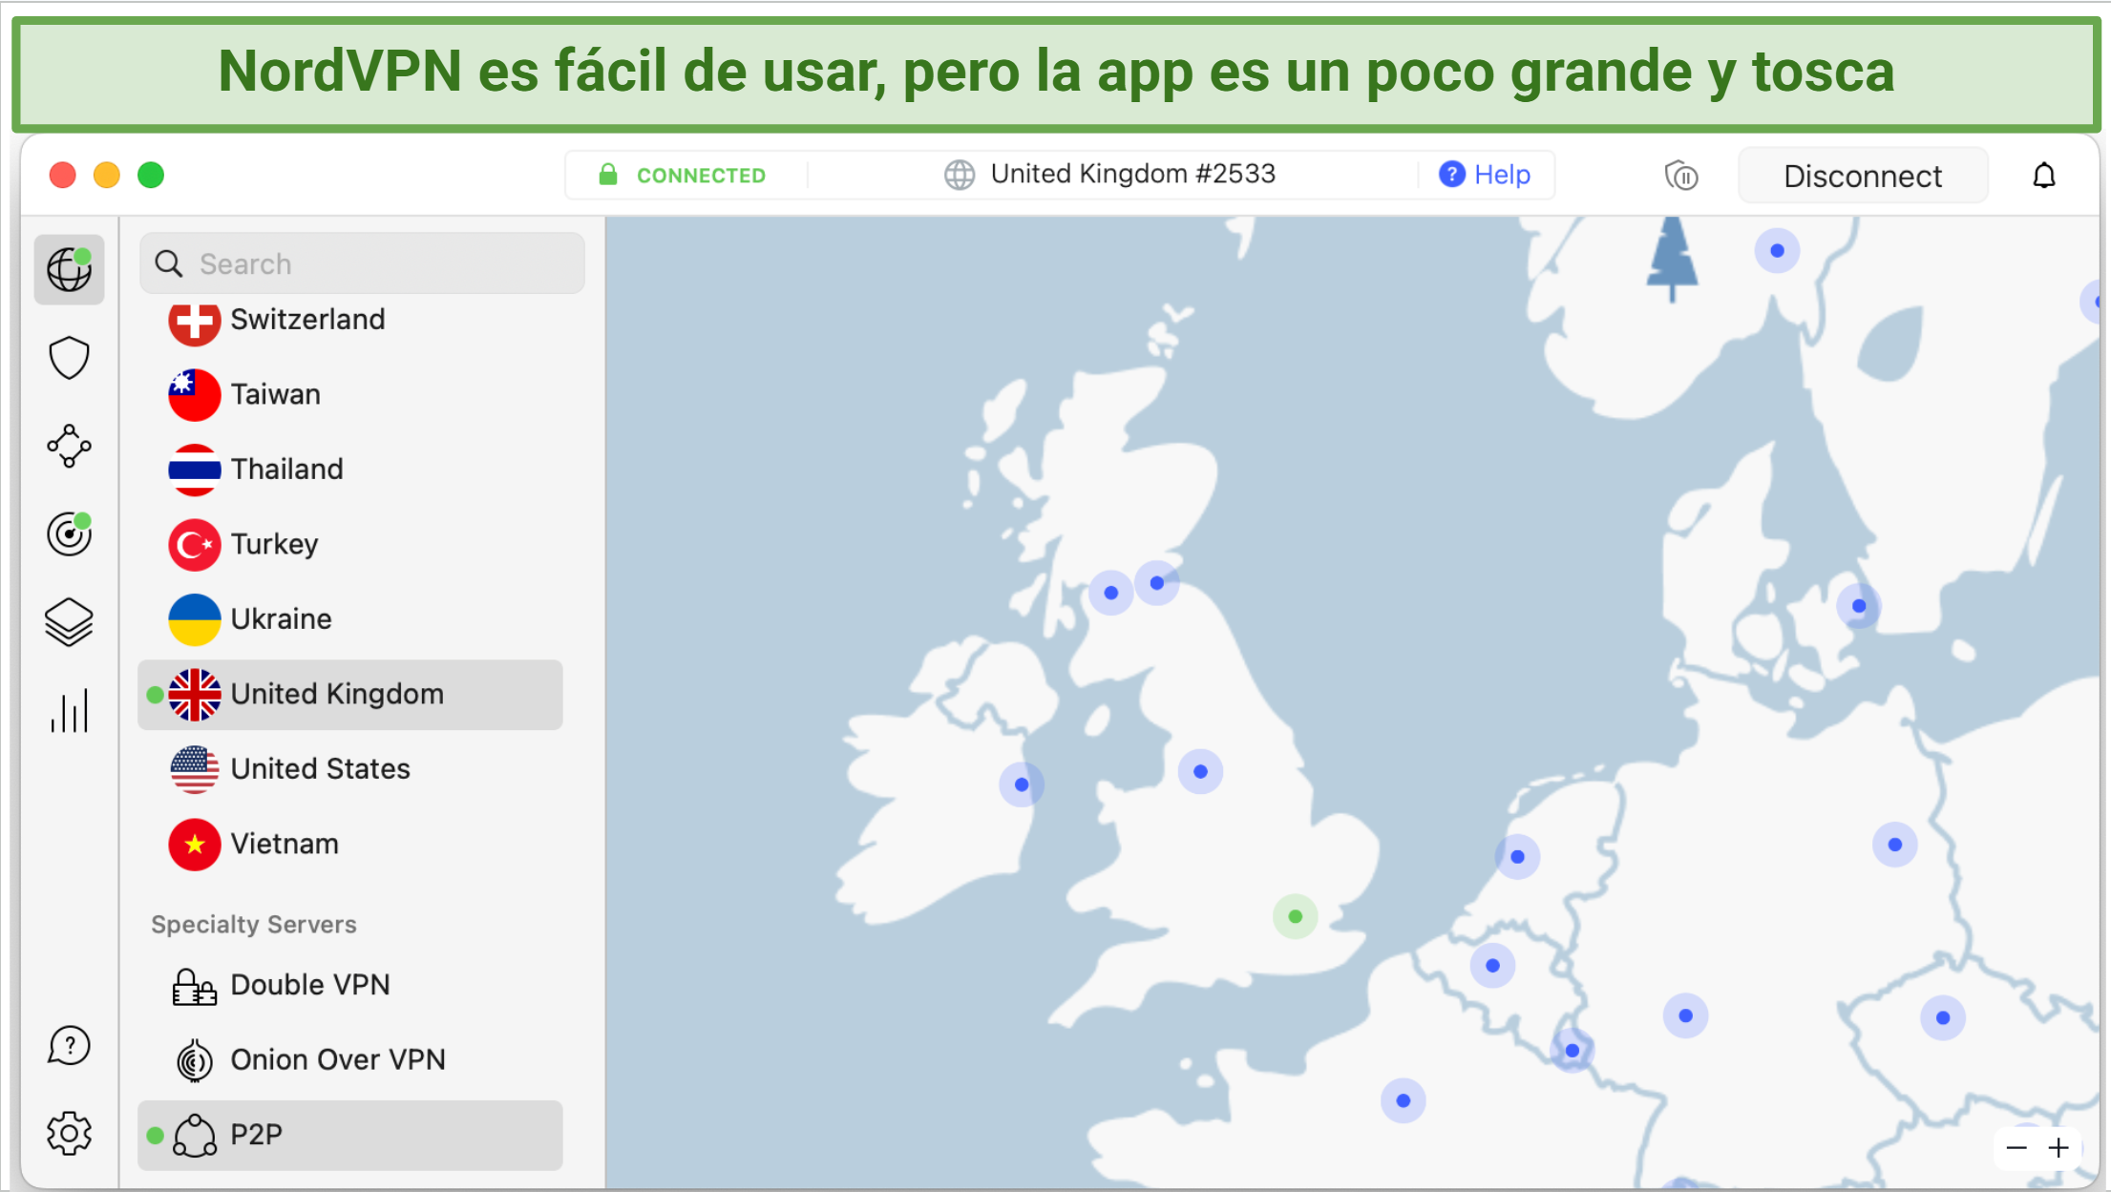2111x1192 pixels.
Task: Click the Norway server pin on map
Action: pyautogui.click(x=1777, y=251)
